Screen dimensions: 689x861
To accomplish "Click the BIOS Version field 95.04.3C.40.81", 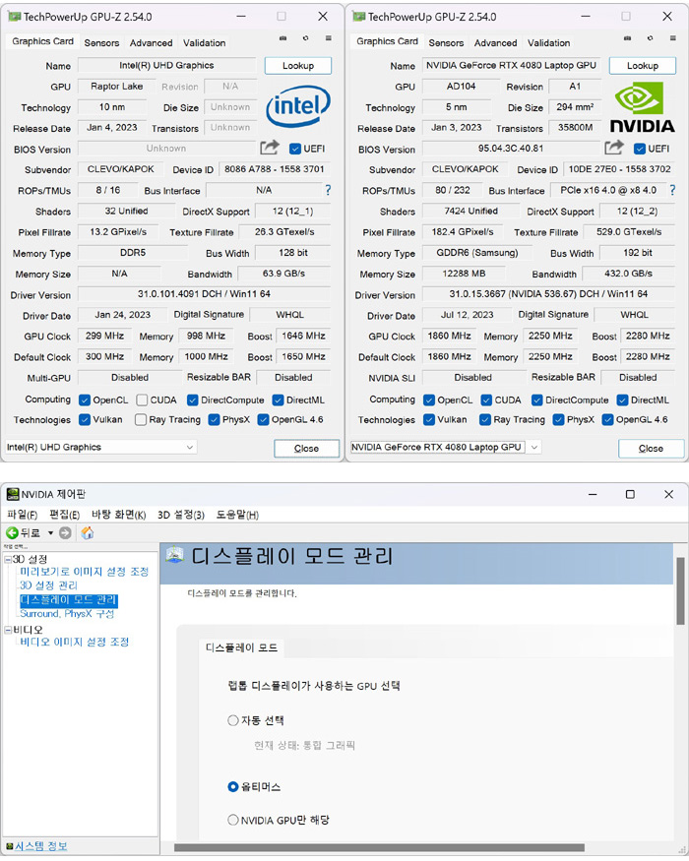I will point(511,149).
